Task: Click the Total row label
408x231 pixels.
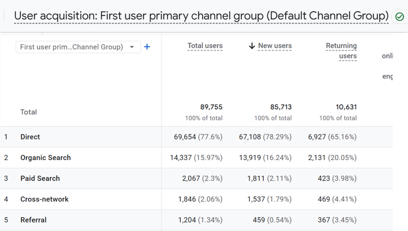Action: 28,112
